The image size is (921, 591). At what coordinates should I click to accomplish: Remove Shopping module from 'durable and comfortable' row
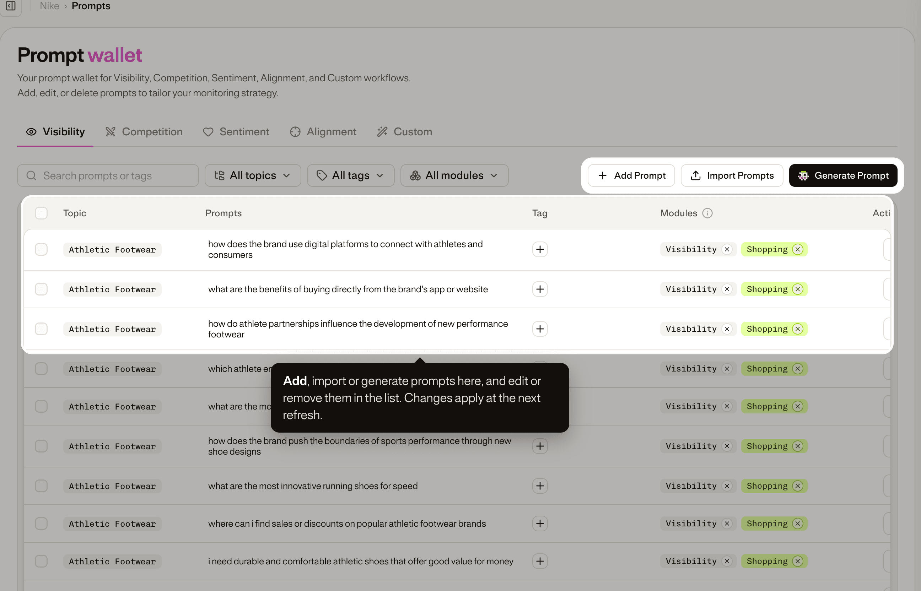[798, 561]
